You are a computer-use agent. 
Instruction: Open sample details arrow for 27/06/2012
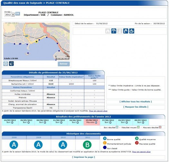[x=110, y=122]
